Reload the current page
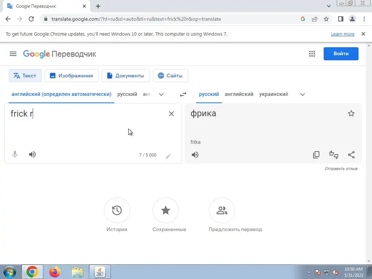 pos(31,19)
